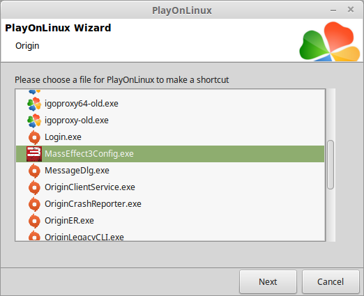Click the Origin icon beside OriginCrashReporter.exe

34,204
